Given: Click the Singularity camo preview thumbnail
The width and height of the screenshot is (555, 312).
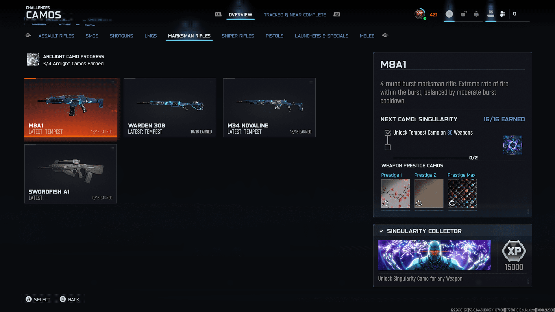Looking at the screenshot, I should [512, 145].
